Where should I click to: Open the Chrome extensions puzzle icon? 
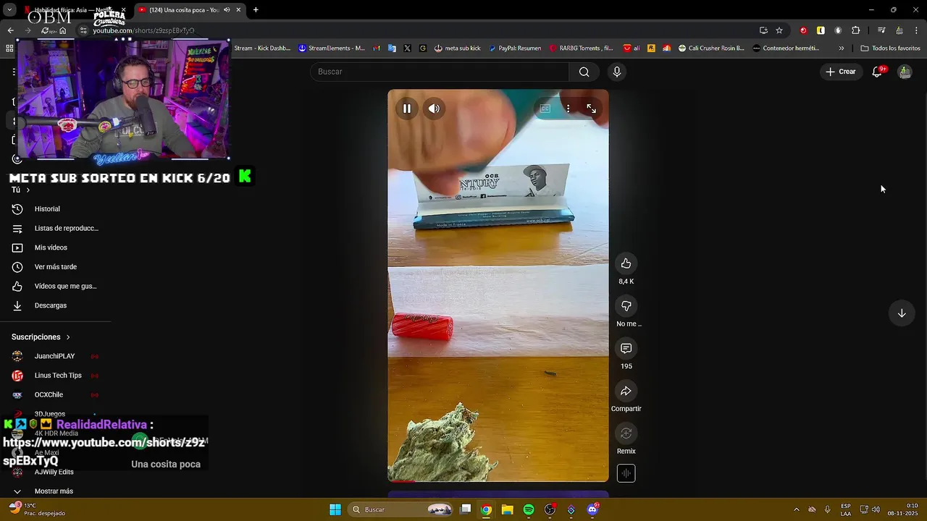856,30
